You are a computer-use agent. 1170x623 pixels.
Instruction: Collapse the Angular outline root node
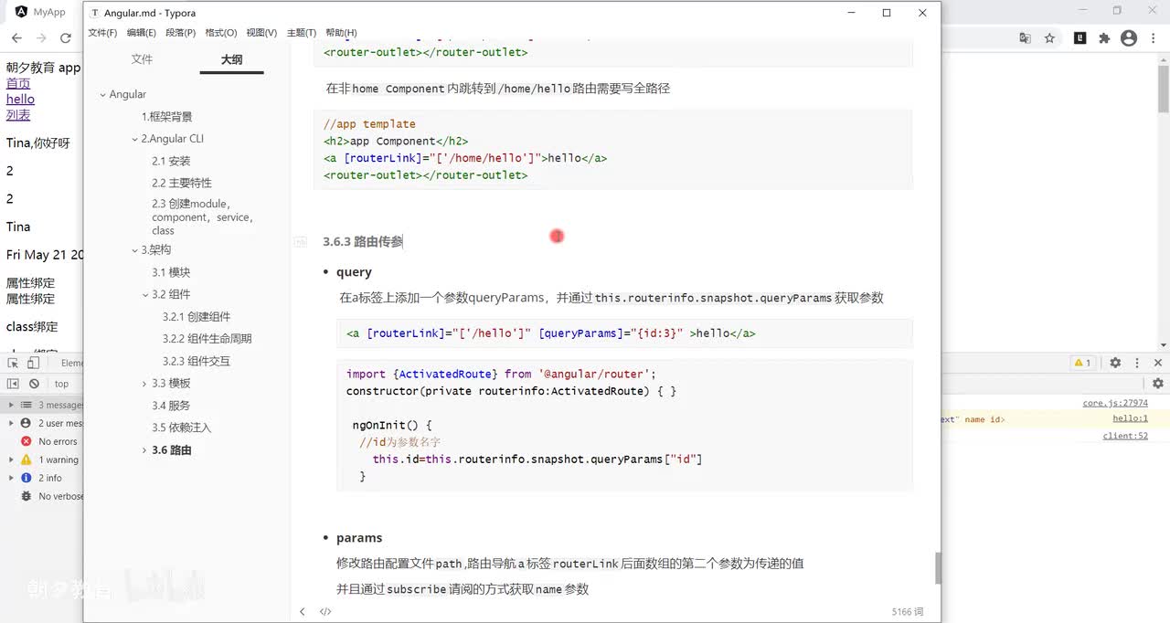[102, 95]
